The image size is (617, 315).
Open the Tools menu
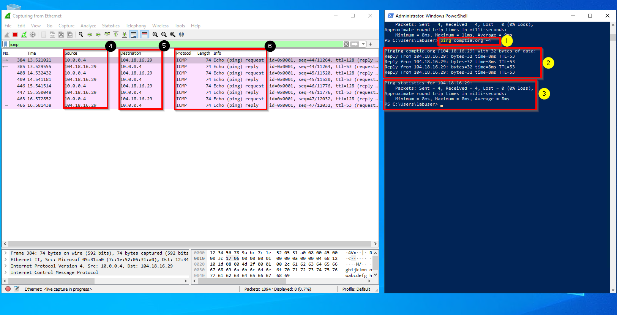tap(180, 26)
